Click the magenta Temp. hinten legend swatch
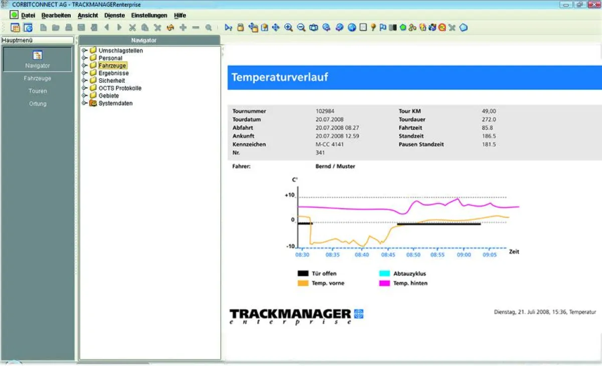This screenshot has height=366, width=602. point(385,283)
